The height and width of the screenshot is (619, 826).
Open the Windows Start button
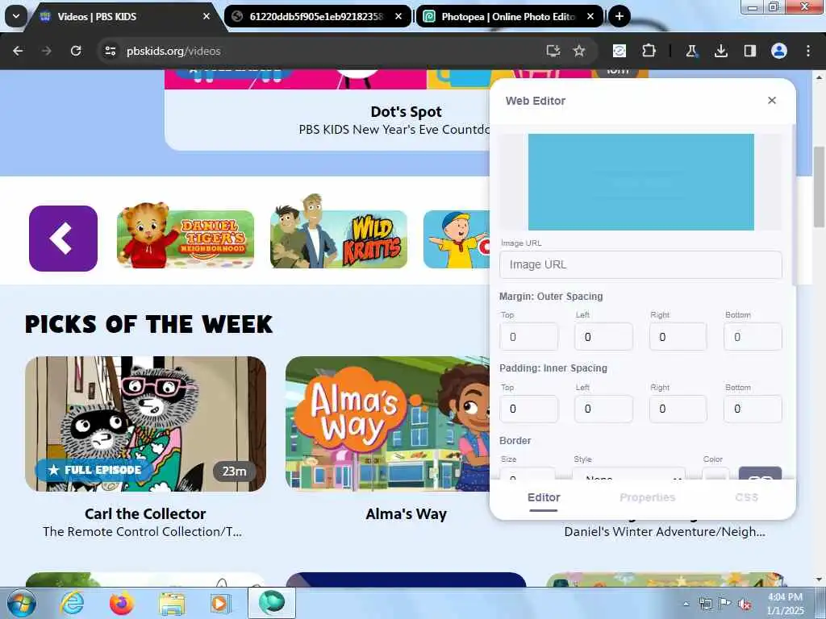tap(22, 603)
